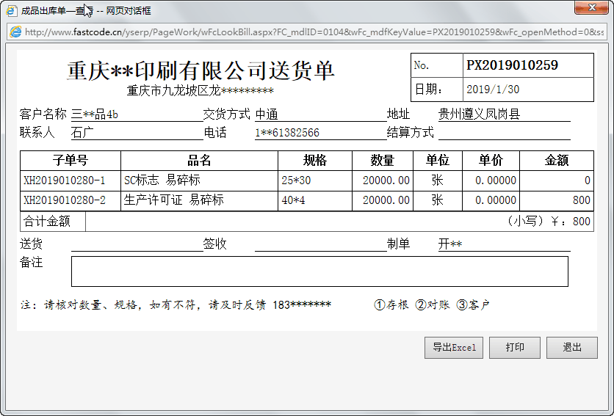Click spec value 40*4
The width and height of the screenshot is (614, 416).
pyautogui.click(x=293, y=200)
